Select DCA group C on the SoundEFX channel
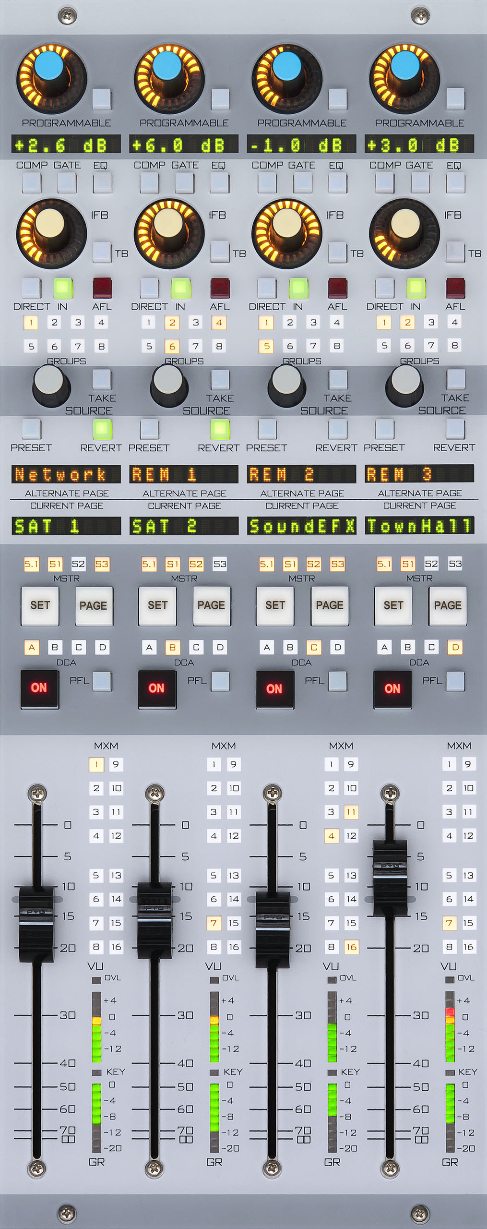The width and height of the screenshot is (487, 1229). pos(314,647)
